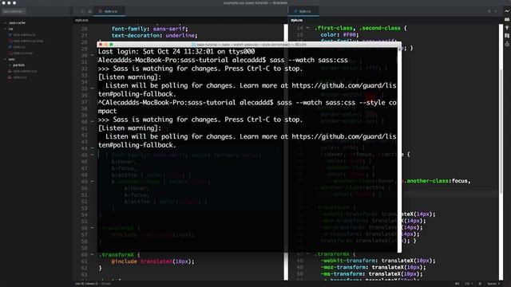Click the yellow minimize button of Terminal
Image resolution: width=511 pixels, height=287 pixels.
[105, 45]
